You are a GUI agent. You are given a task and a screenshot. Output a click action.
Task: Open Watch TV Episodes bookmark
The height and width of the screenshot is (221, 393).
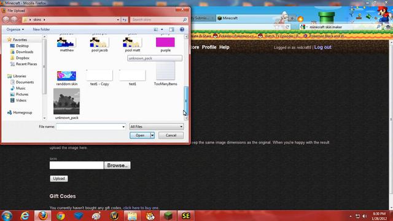tap(280, 36)
